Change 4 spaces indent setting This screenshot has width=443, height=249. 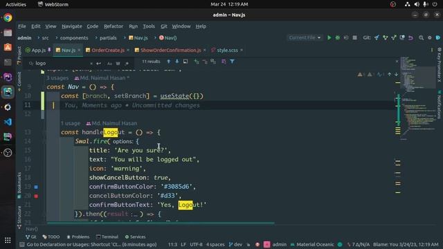click(215, 244)
